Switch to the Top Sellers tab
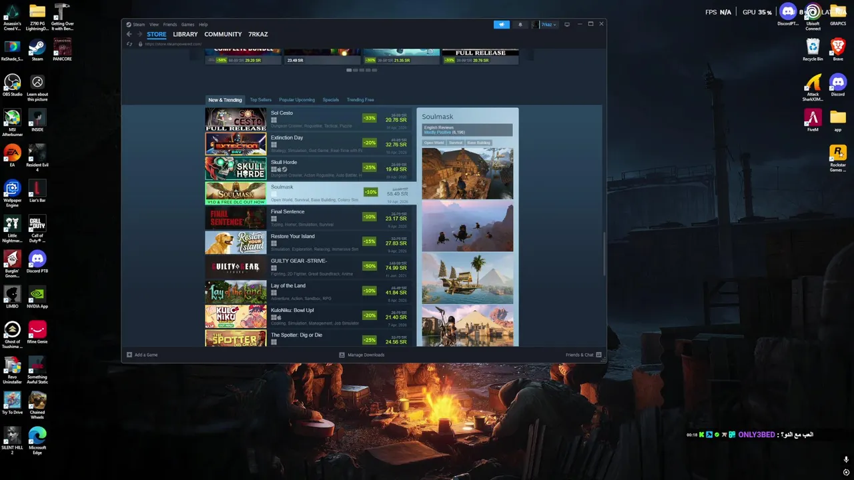 (261, 100)
